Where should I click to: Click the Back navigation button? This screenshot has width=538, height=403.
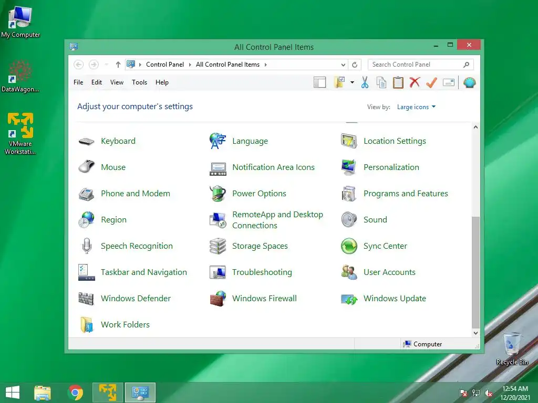tap(79, 65)
